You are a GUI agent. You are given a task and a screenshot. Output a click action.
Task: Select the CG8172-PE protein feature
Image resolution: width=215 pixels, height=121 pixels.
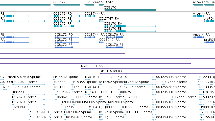(67, 42)
